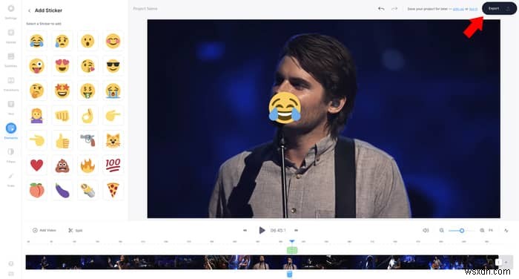Click the sign up link
This screenshot has height=279, width=519.
tap(458, 9)
